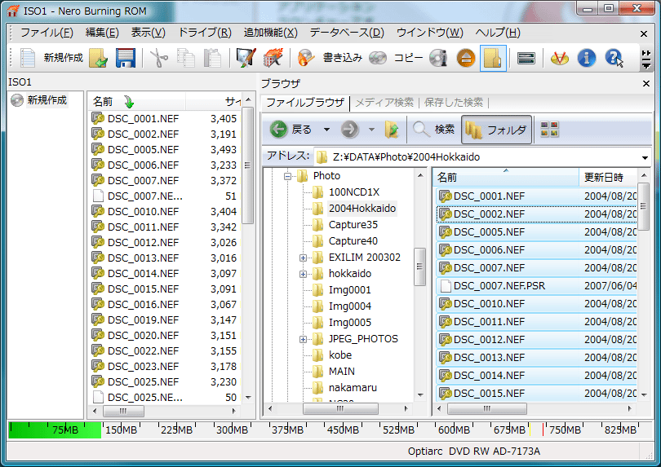The image size is (661, 467).
Task: Open the Nero product center icon
Action: coord(560,58)
